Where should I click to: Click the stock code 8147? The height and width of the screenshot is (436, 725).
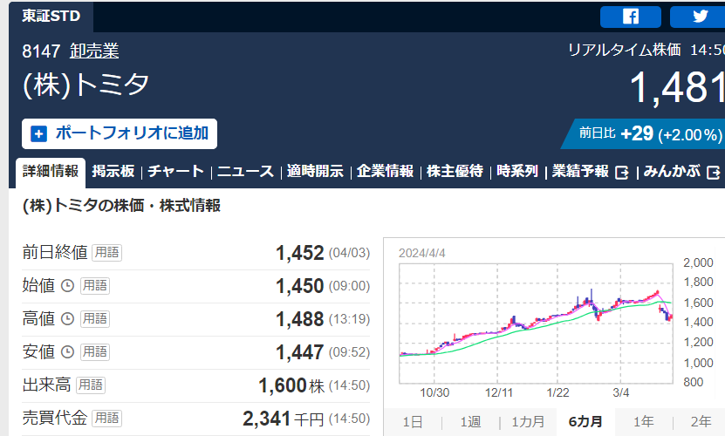pos(41,51)
